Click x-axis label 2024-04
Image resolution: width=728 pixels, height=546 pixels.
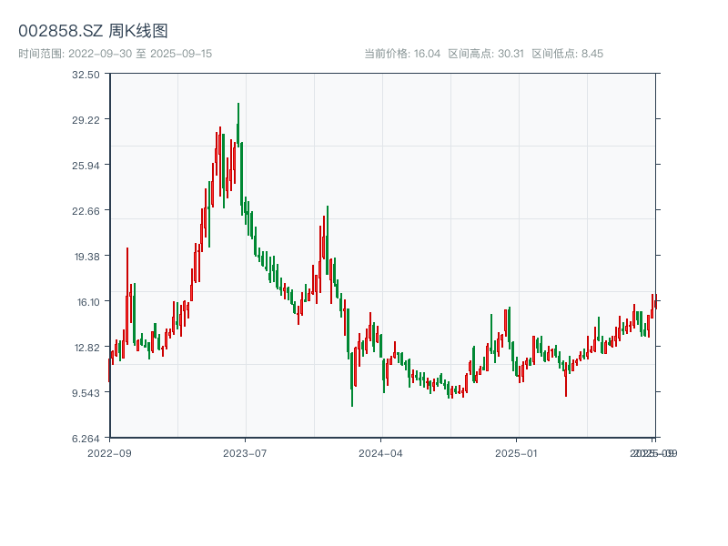coord(380,453)
